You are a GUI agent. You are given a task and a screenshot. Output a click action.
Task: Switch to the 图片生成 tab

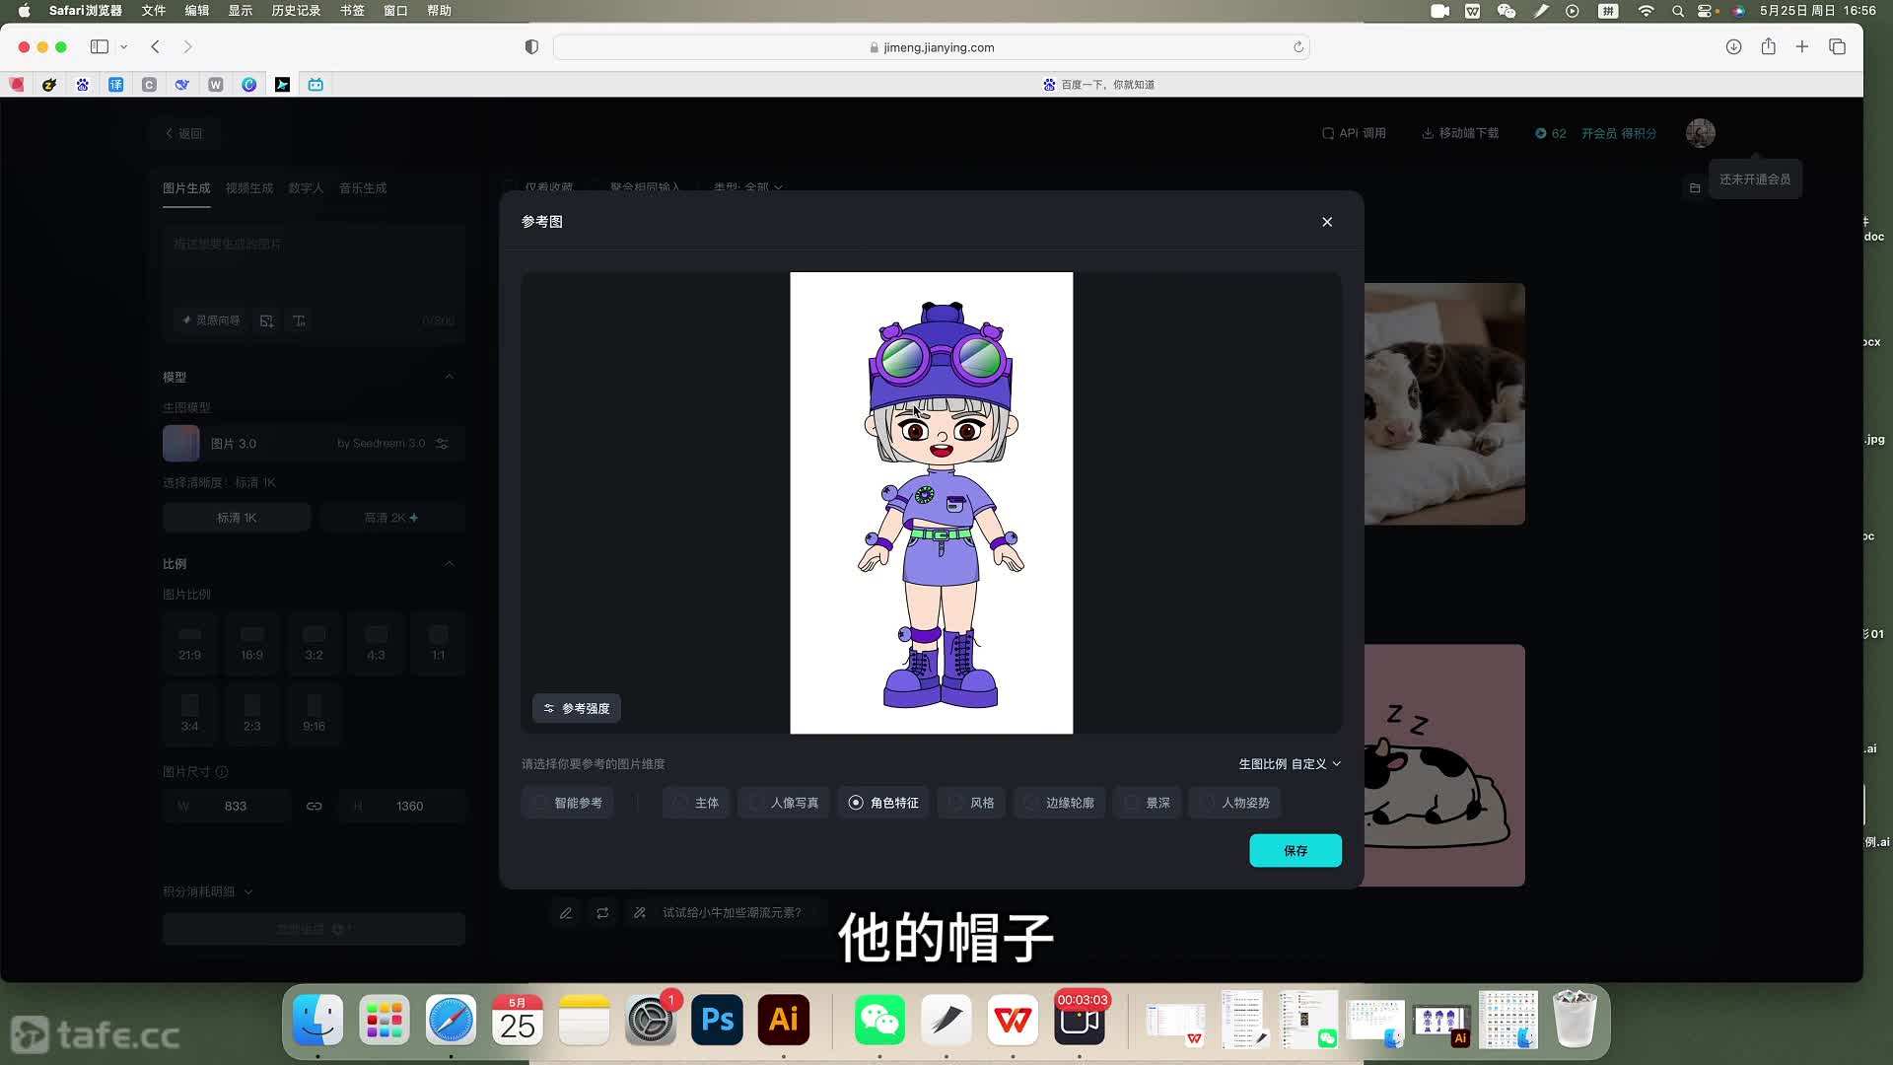[186, 188]
